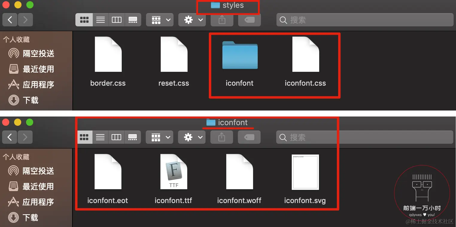Viewport: 456px width, 227px height.
Task: Click tags button in styles window
Action: click(x=250, y=20)
